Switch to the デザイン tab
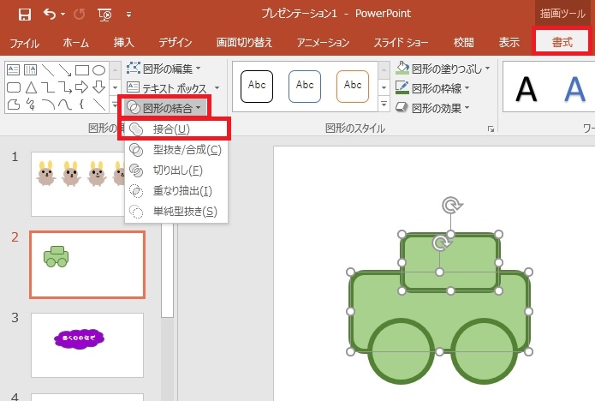Viewport: 595px width, 401px height. 175,43
